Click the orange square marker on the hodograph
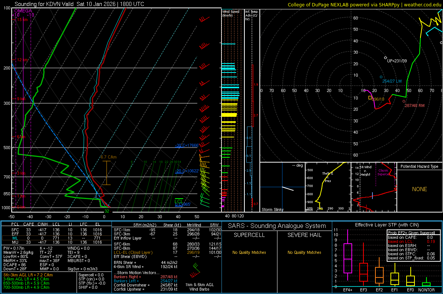The image size is (443, 294). [x=370, y=98]
